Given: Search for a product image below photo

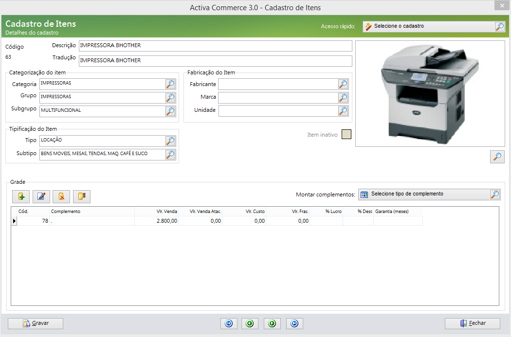Looking at the screenshot, I should 497,157.
